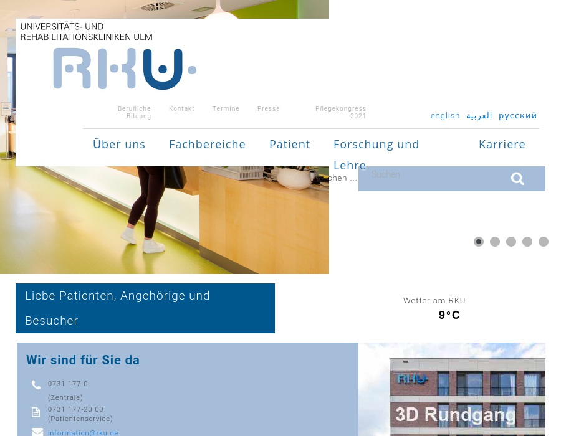Expand the Fachbereiche navigation menu
Viewport: 561px width, 436px height.
pyautogui.click(x=207, y=144)
